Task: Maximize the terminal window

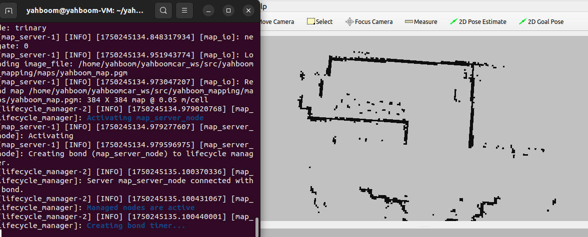Action: pos(228,11)
